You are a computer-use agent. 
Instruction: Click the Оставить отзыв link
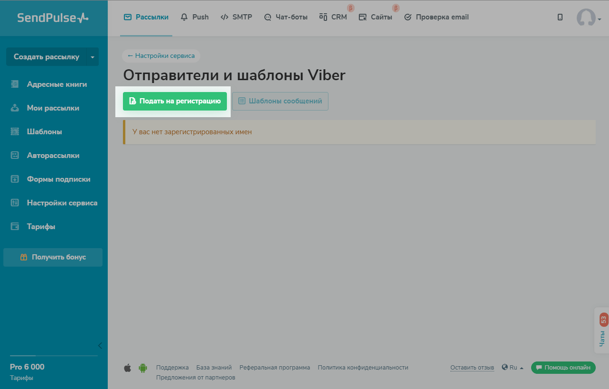click(x=472, y=367)
